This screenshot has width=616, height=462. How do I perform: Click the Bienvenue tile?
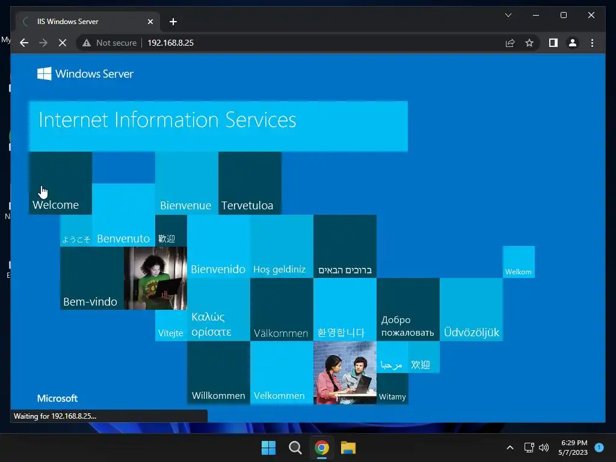coord(186,183)
